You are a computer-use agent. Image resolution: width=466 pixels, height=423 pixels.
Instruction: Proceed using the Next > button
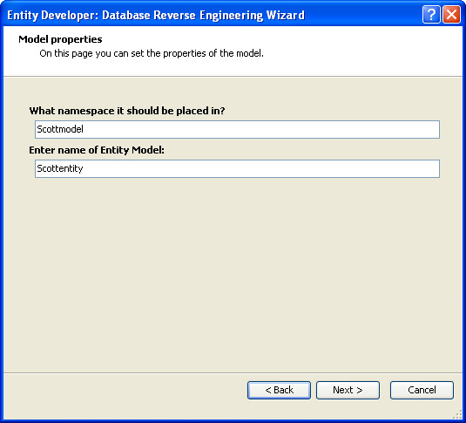coord(348,390)
